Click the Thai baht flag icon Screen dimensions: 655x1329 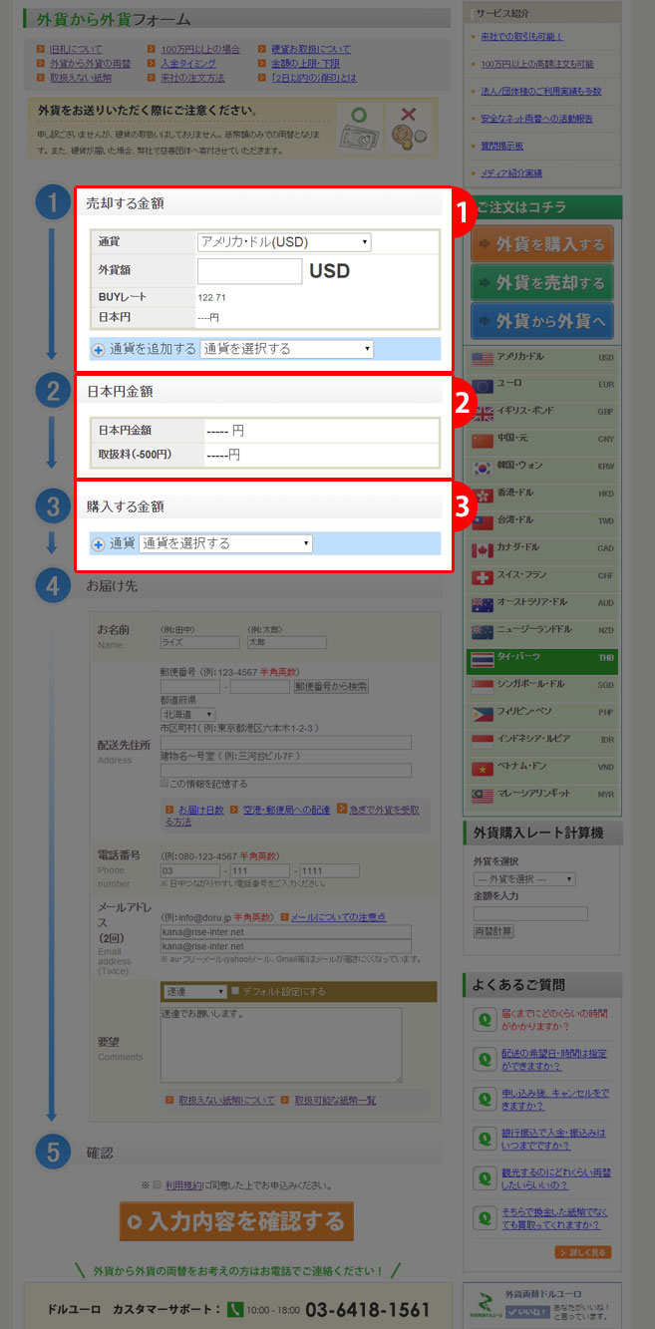pos(484,660)
